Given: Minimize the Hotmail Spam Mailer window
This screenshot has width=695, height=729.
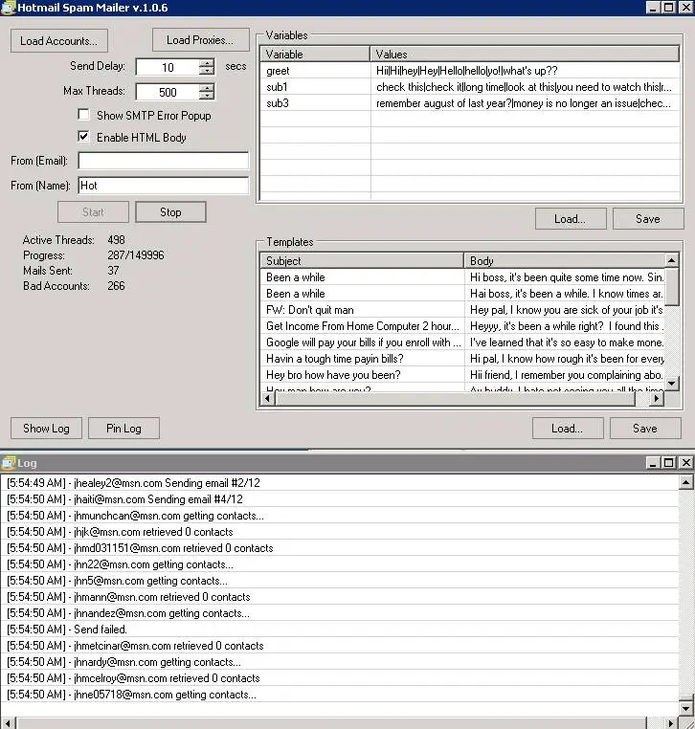Looking at the screenshot, I should coord(653,8).
